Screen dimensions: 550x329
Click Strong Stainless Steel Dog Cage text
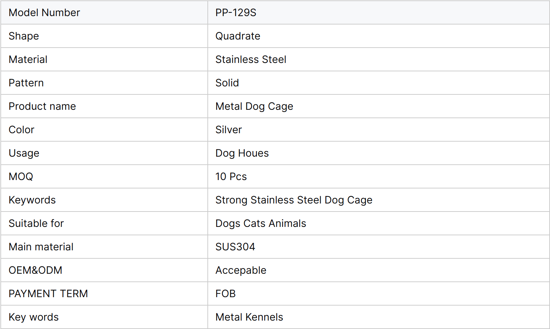(x=294, y=200)
